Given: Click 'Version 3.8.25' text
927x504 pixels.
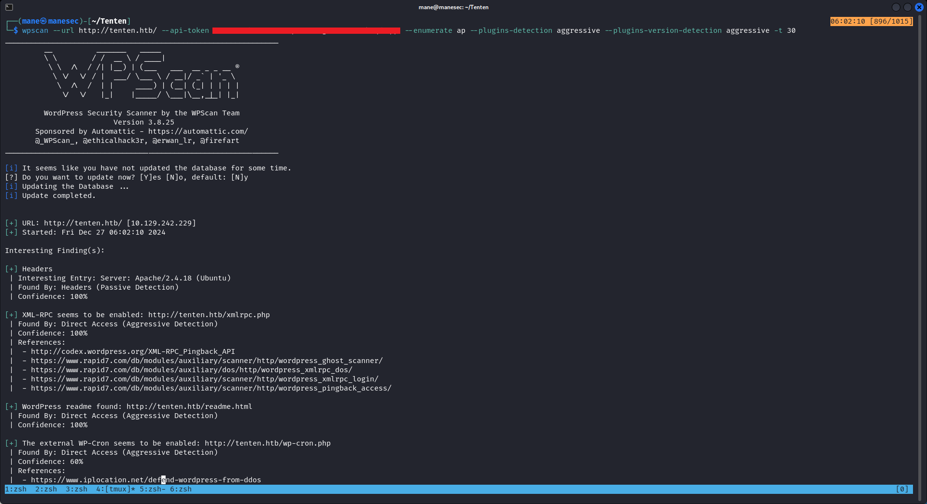Looking at the screenshot, I should point(144,122).
